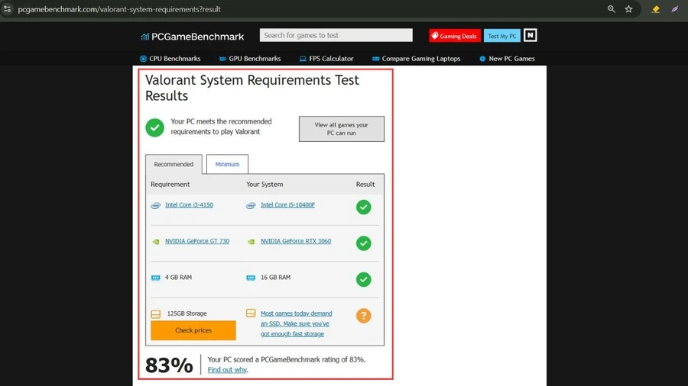The width and height of the screenshot is (688, 386).
Task: Click the browser zoom magnifier icon
Action: (612, 8)
